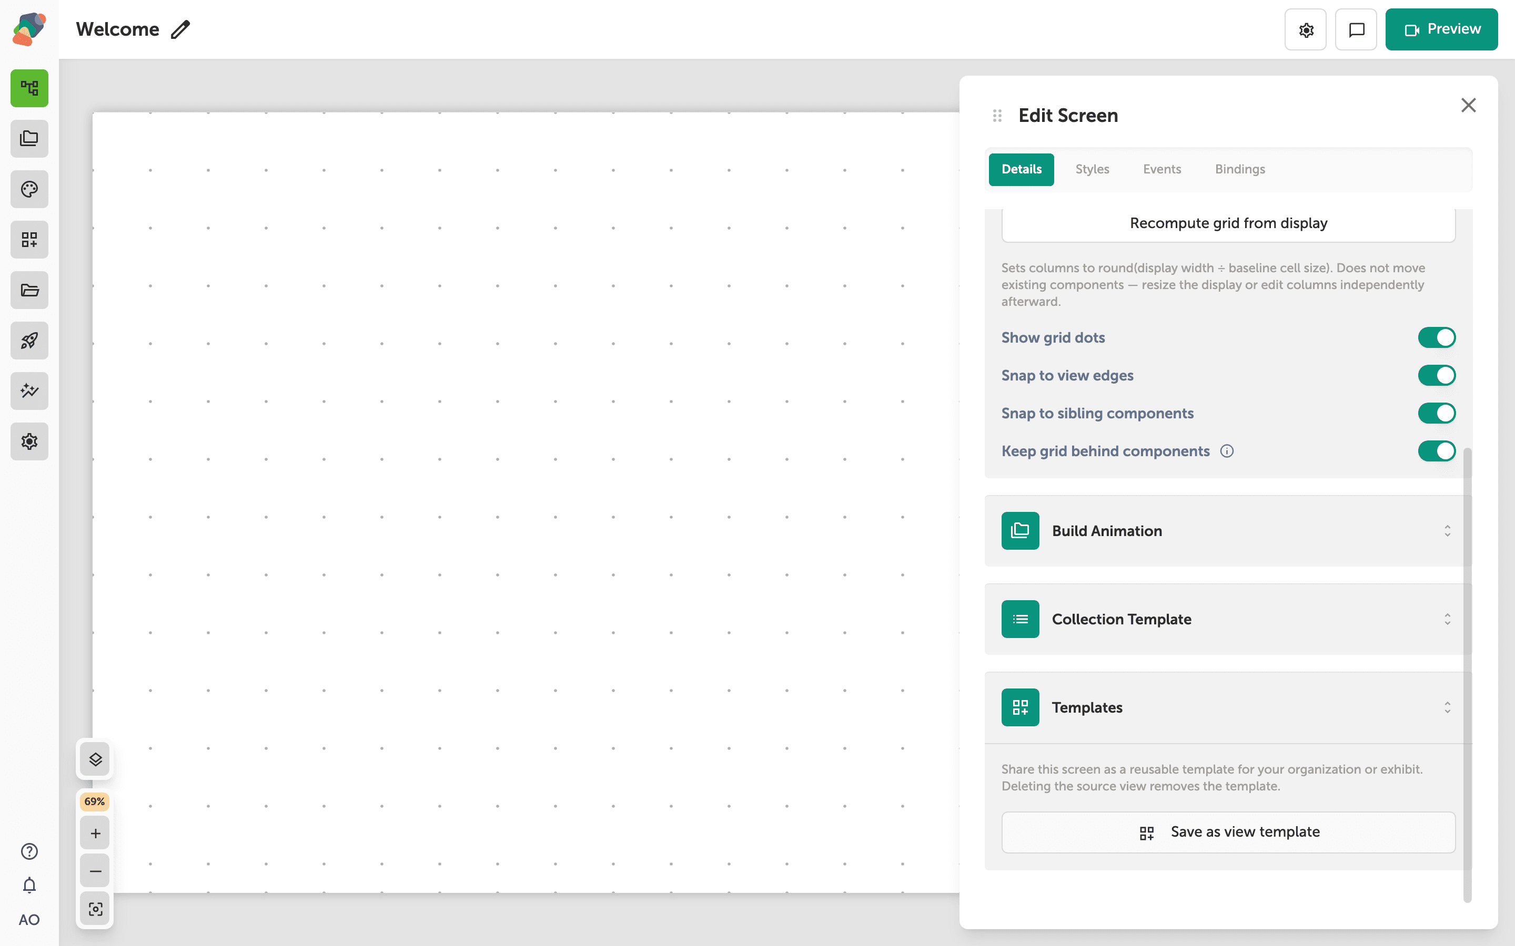Click the AO user initials avatar
Viewport: 1515px width, 946px height.
(29, 920)
